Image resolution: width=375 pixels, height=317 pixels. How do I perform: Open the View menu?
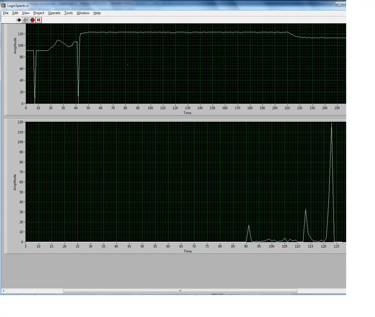pyautogui.click(x=26, y=13)
